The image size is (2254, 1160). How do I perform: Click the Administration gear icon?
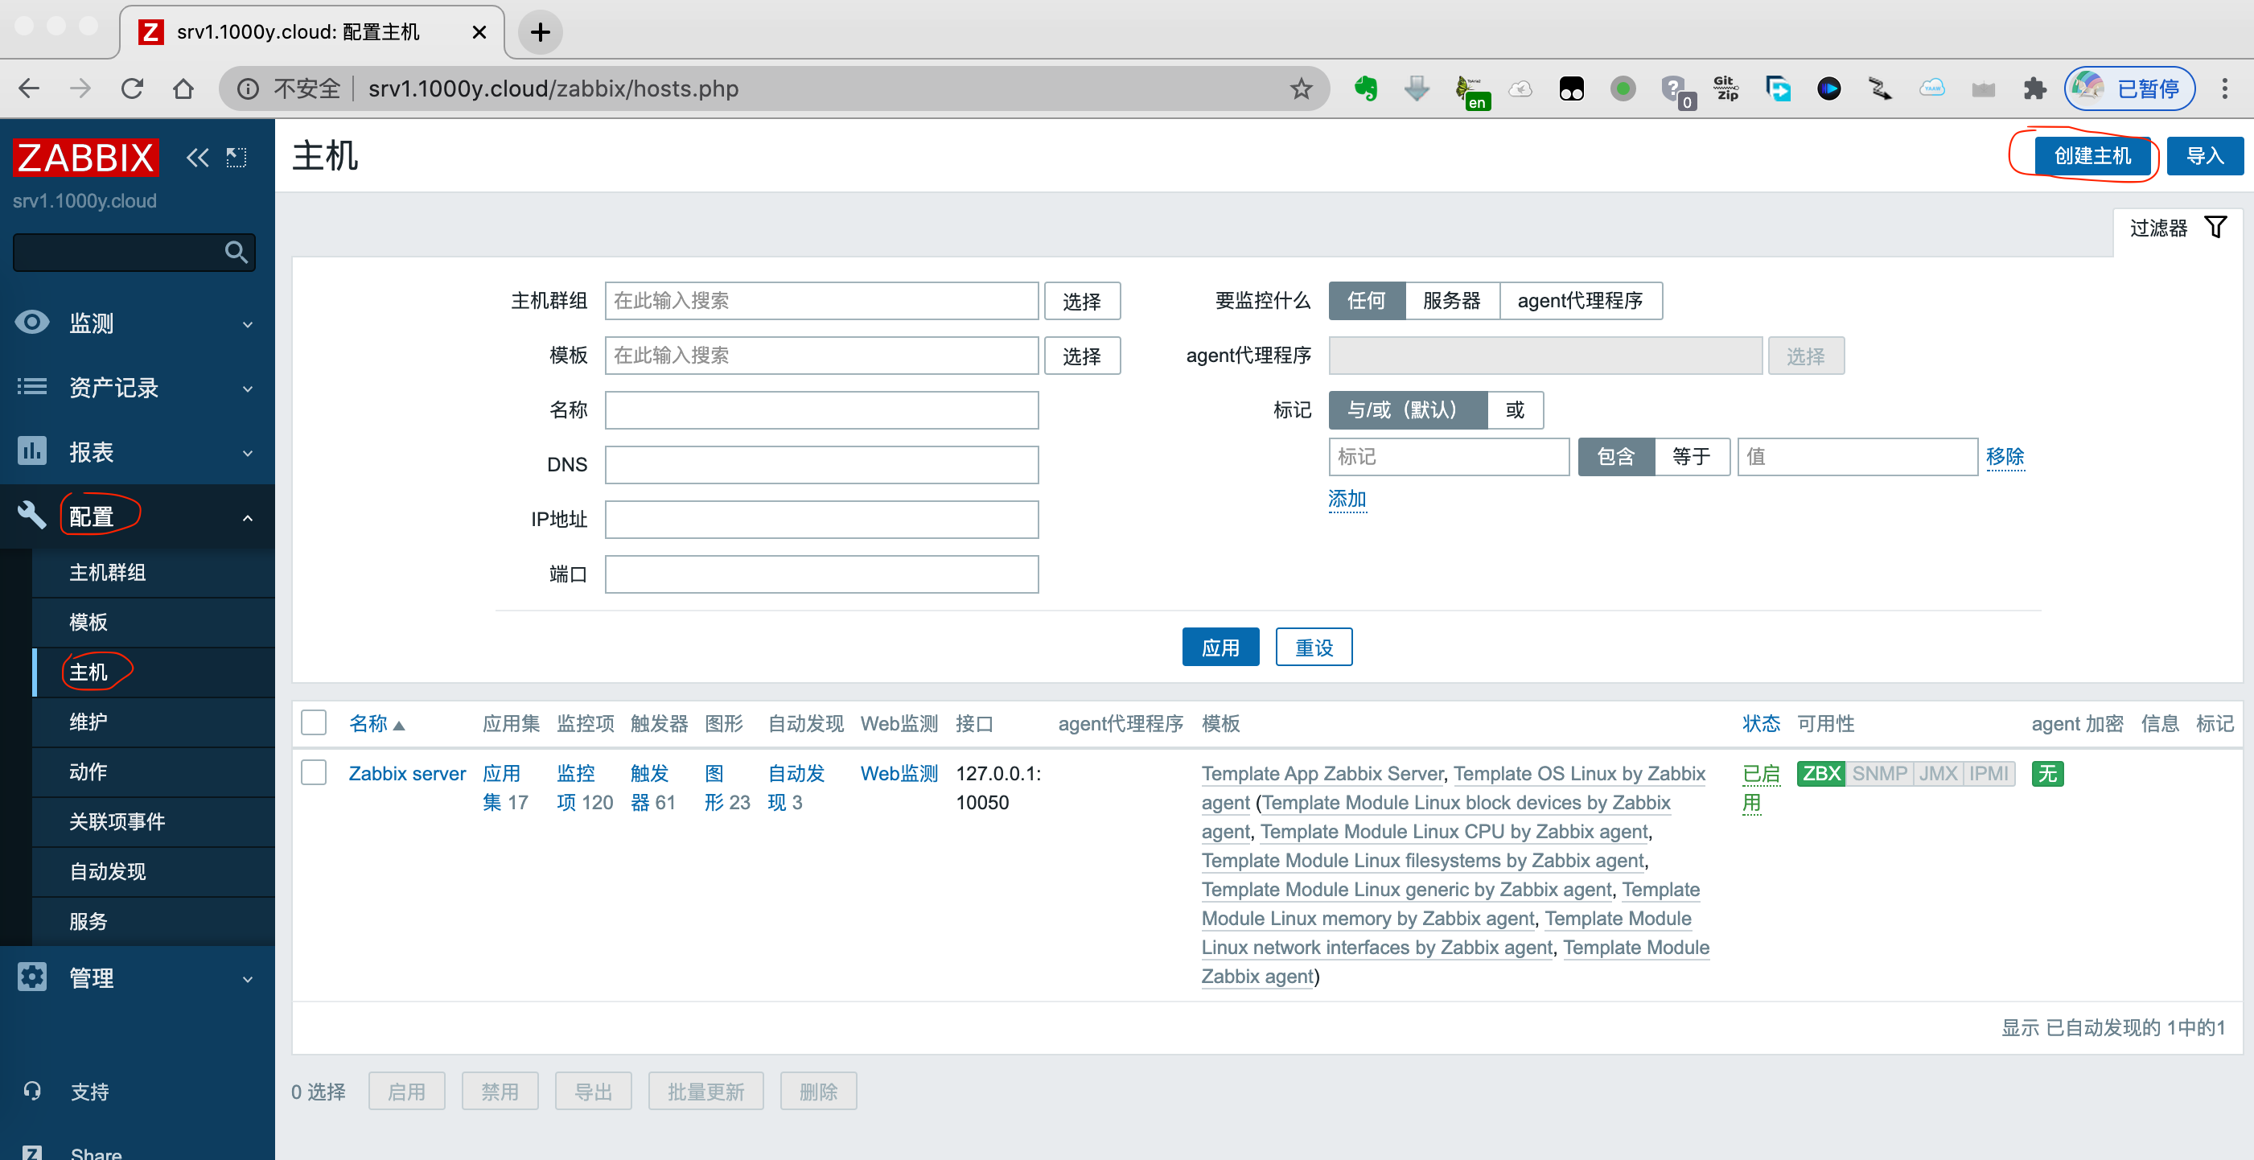(32, 977)
